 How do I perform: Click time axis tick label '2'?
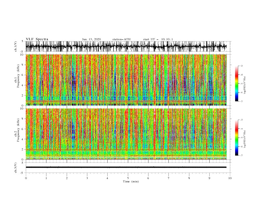click(67, 178)
